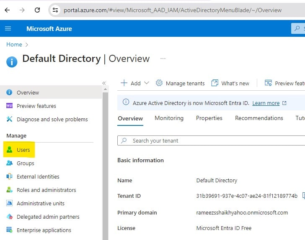The width and height of the screenshot is (305, 240).
Task: Open the ellipsis more options next to Overview title
Action: [163, 59]
